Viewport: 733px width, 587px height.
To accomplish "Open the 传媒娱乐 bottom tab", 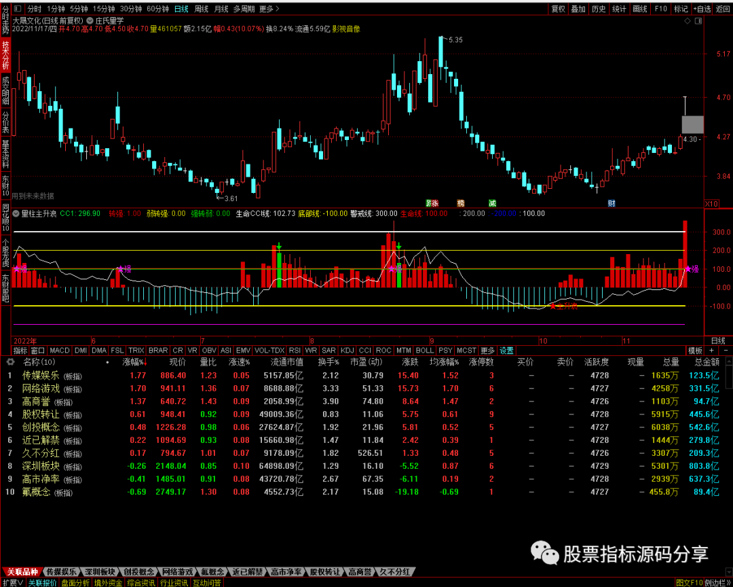I will (x=62, y=572).
